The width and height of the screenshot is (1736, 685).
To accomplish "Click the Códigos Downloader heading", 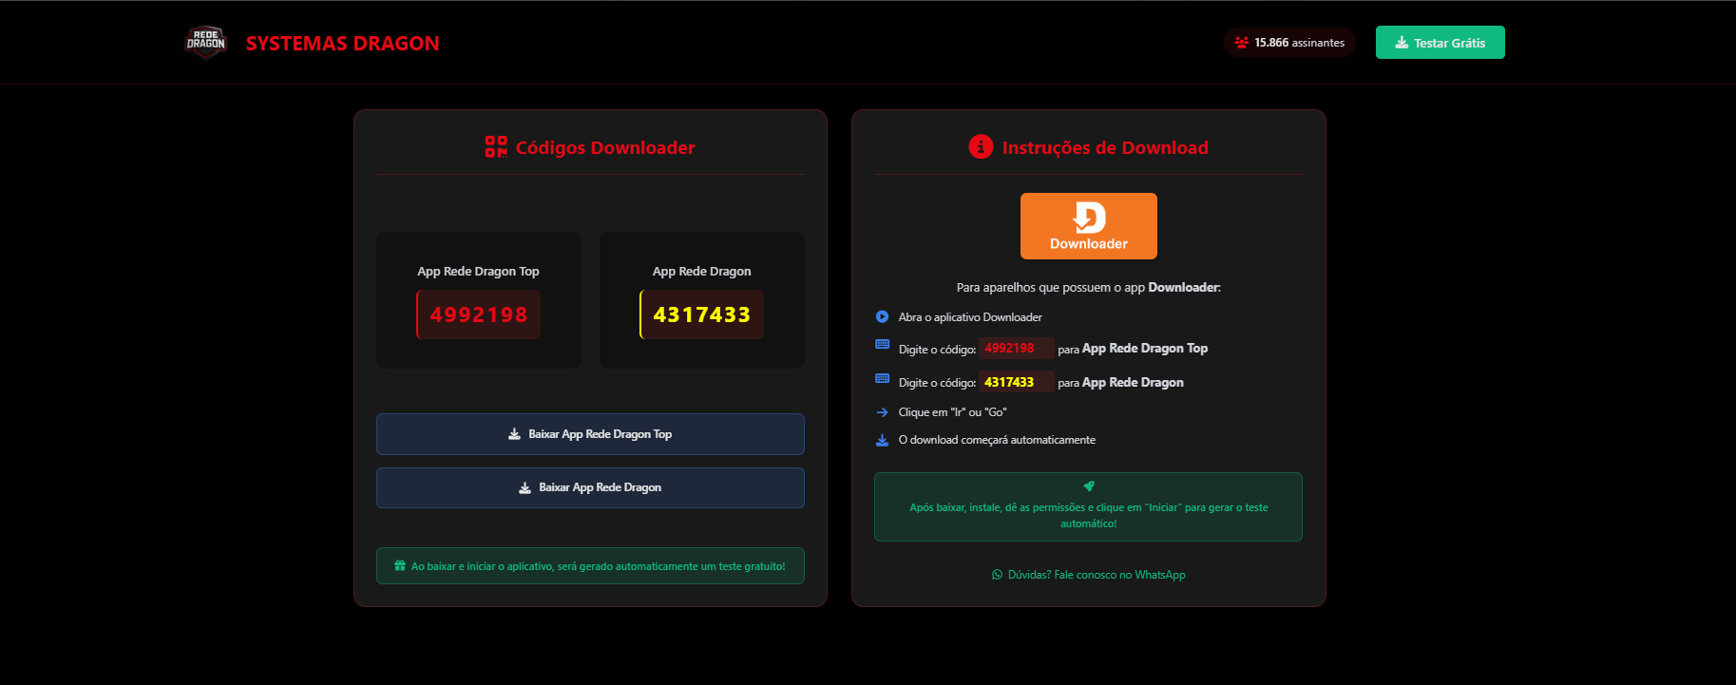I will [604, 147].
